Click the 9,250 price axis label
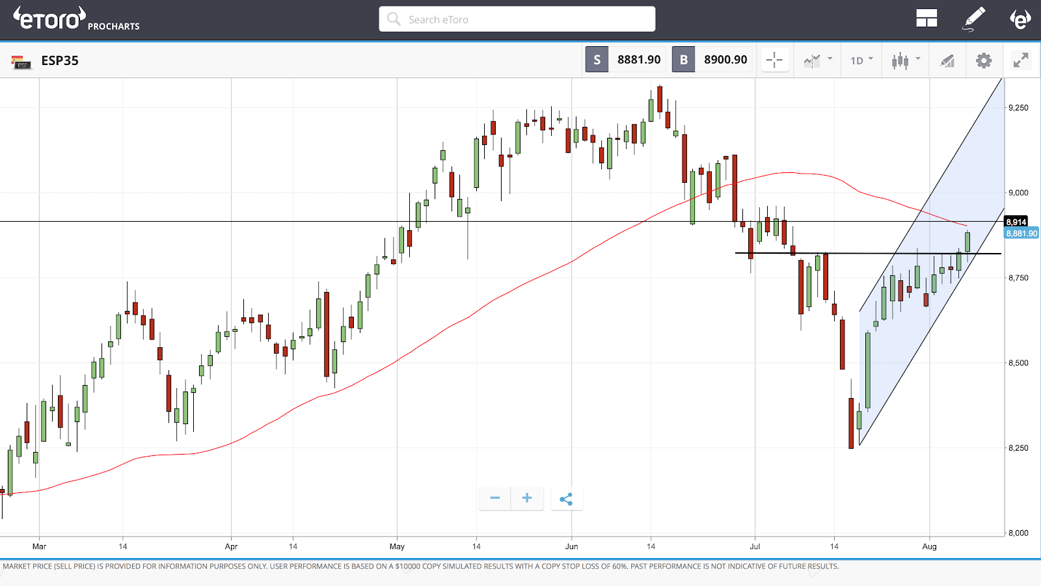The width and height of the screenshot is (1041, 586). tap(1018, 108)
